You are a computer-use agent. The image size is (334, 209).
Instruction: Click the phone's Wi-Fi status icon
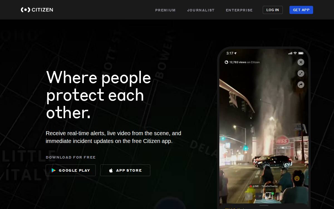coord(295,53)
